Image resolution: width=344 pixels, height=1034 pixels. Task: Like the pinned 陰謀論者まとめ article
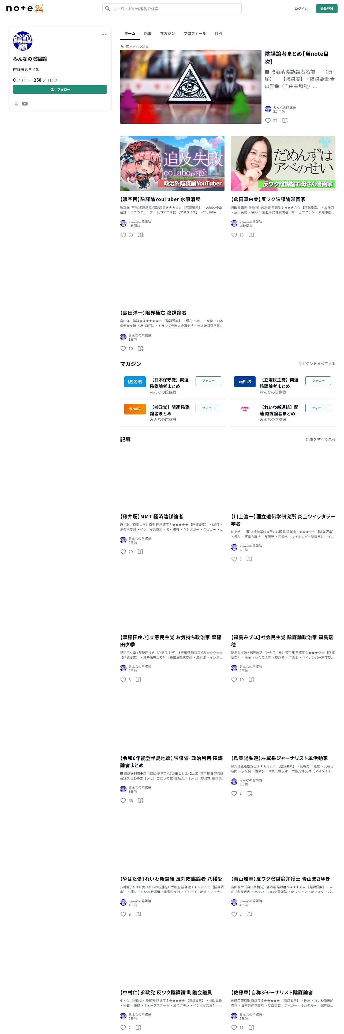(268, 121)
